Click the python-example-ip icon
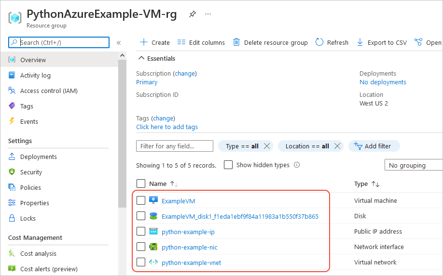The height and width of the screenshot is (276, 443). [153, 232]
